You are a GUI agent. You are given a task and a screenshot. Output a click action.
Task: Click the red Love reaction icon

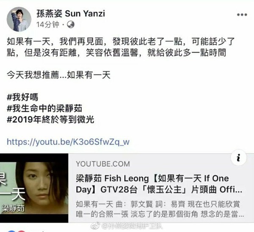(x=22, y=231)
